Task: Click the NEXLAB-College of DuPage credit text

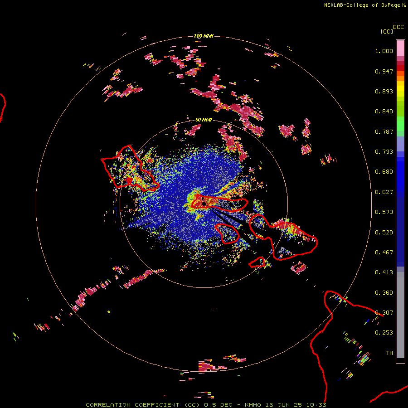Action: 362,5
